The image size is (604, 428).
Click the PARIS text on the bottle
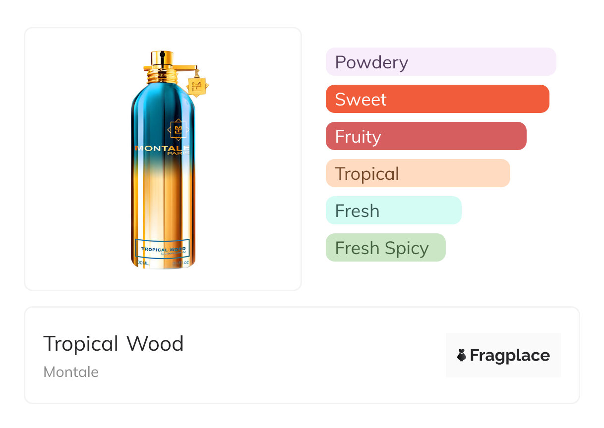[181, 153]
